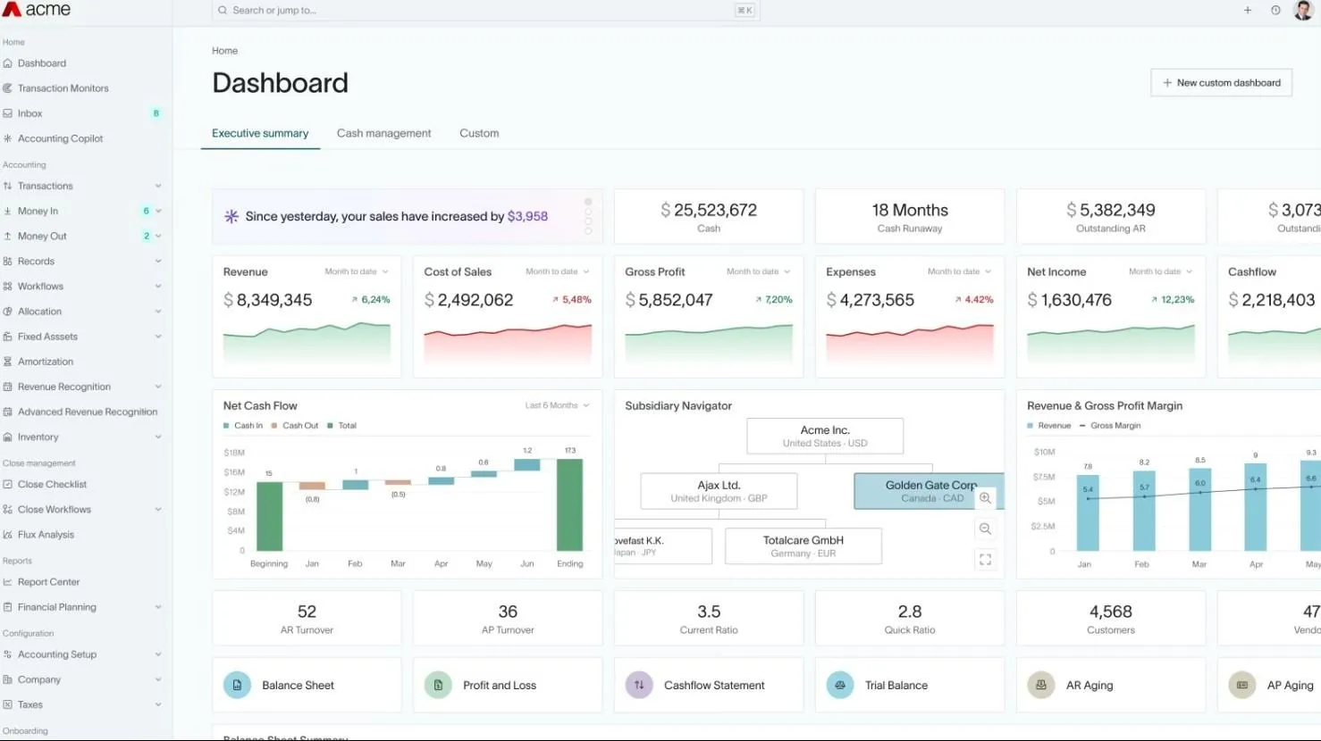
Task: Click the Profit and Loss report icon
Action: (438, 685)
